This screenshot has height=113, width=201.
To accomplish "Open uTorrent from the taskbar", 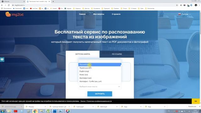I will [x=48, y=111].
